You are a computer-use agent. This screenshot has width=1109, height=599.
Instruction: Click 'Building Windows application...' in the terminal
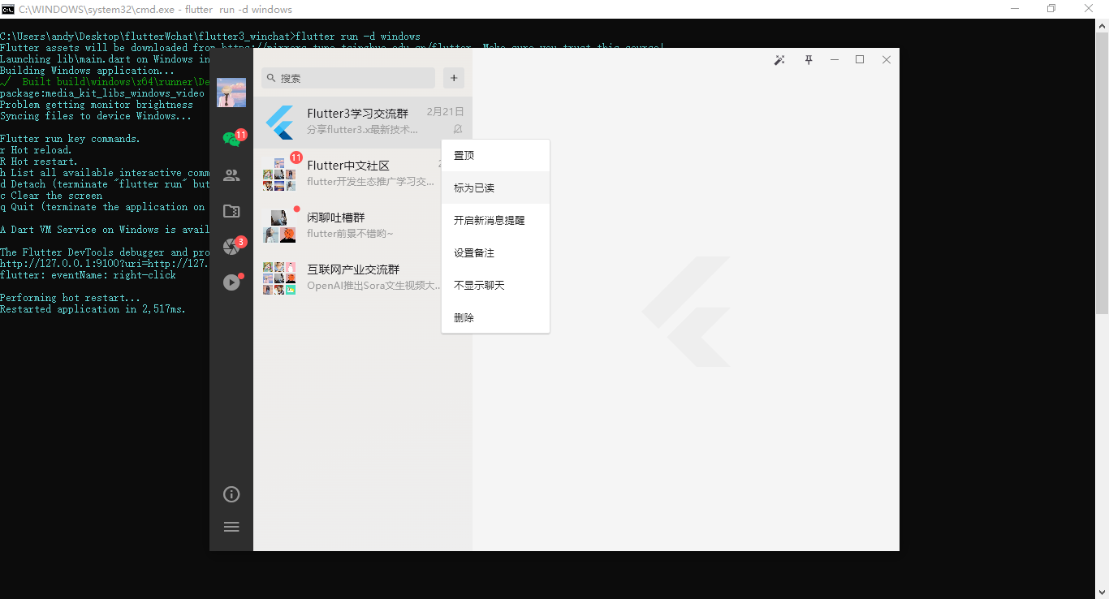click(88, 71)
